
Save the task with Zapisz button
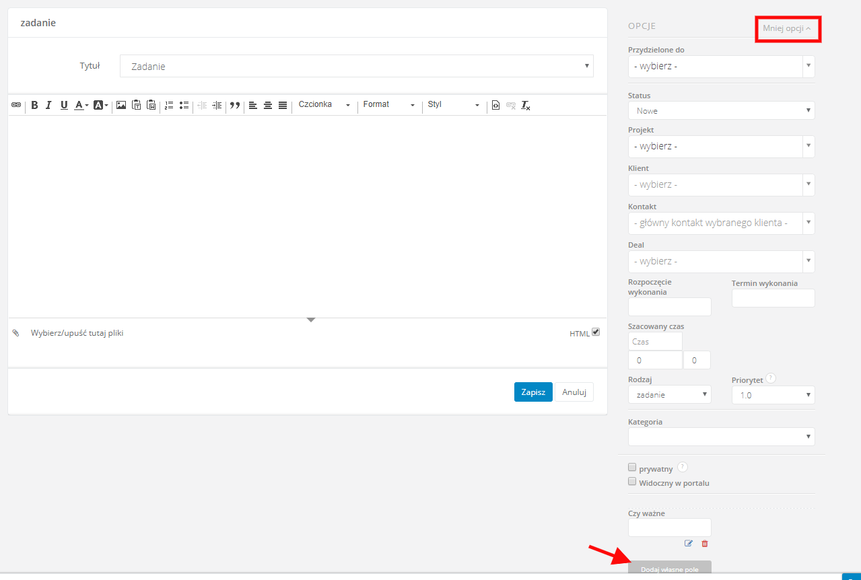pos(532,392)
